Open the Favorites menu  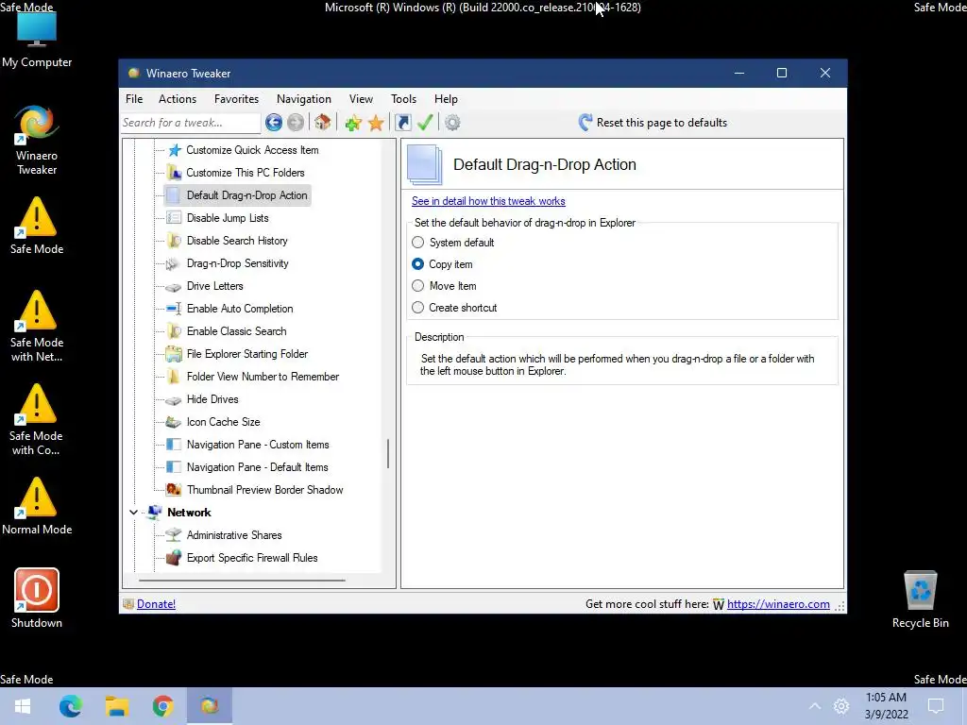(236, 98)
